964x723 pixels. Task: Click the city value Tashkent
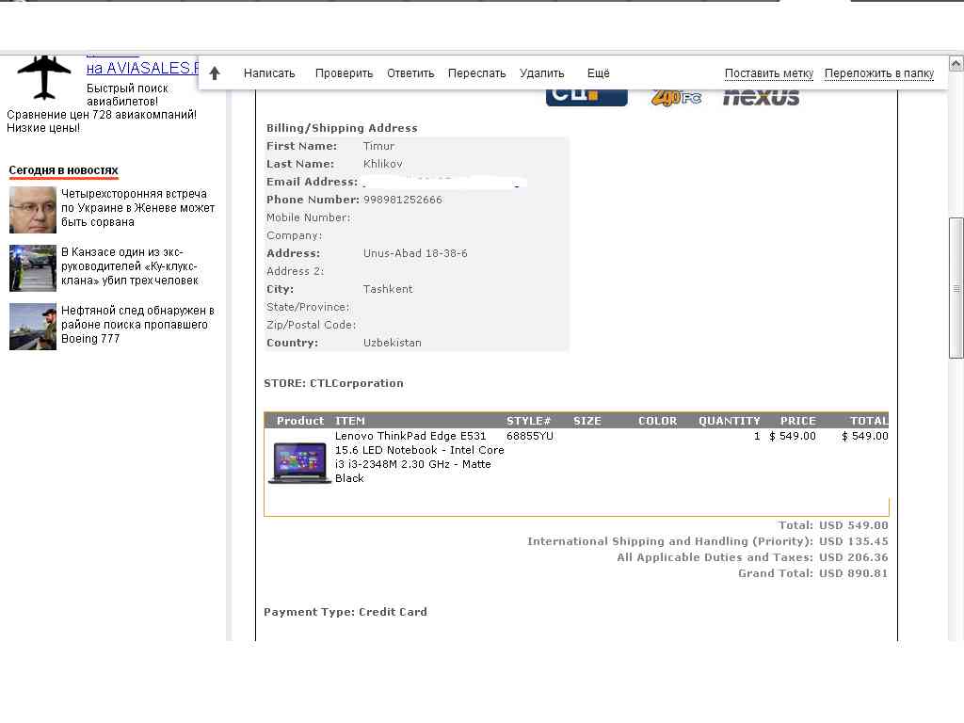[388, 289]
